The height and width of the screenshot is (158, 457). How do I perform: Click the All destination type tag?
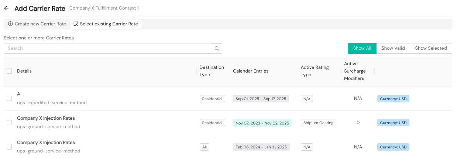204,147
